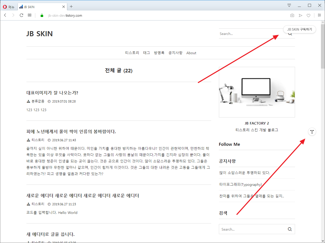Open post 새로운 에디터 새로운 에디터
The height and width of the screenshot is (243, 325).
(83, 196)
